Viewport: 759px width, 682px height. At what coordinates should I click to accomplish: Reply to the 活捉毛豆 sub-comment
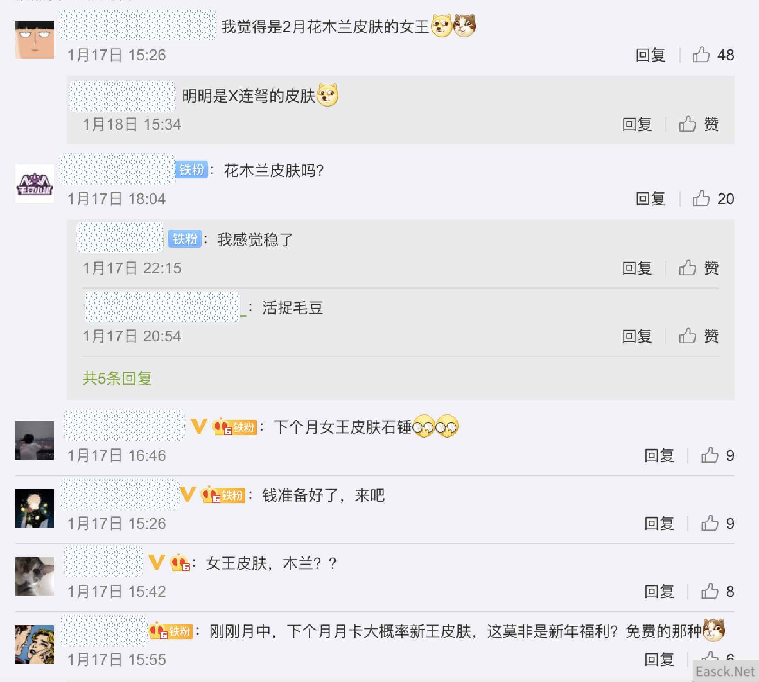tap(637, 336)
